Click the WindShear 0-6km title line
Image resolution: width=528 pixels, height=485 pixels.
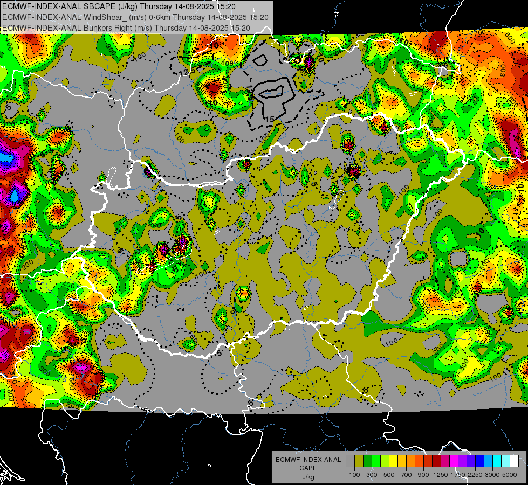pos(135,17)
